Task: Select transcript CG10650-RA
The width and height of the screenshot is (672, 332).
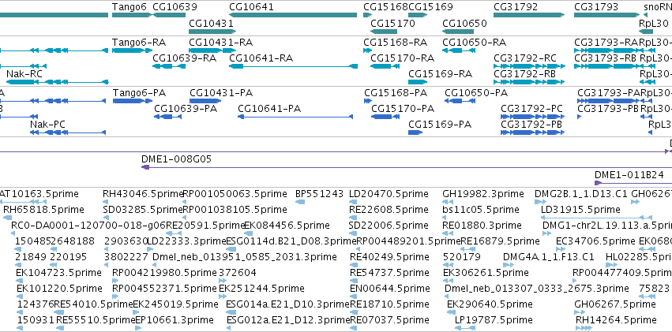Action: click(474, 43)
